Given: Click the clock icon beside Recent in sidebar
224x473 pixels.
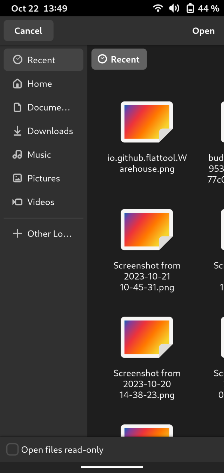Looking at the screenshot, I should pos(17,60).
